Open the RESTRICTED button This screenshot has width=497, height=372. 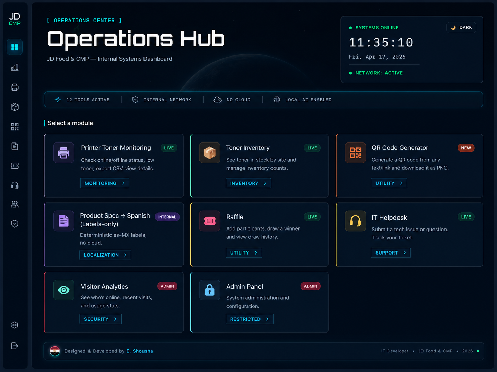[250, 319]
